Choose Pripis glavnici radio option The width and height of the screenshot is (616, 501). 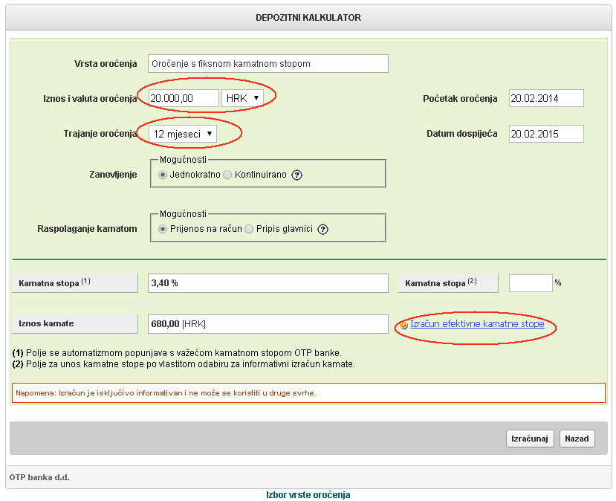click(x=249, y=229)
